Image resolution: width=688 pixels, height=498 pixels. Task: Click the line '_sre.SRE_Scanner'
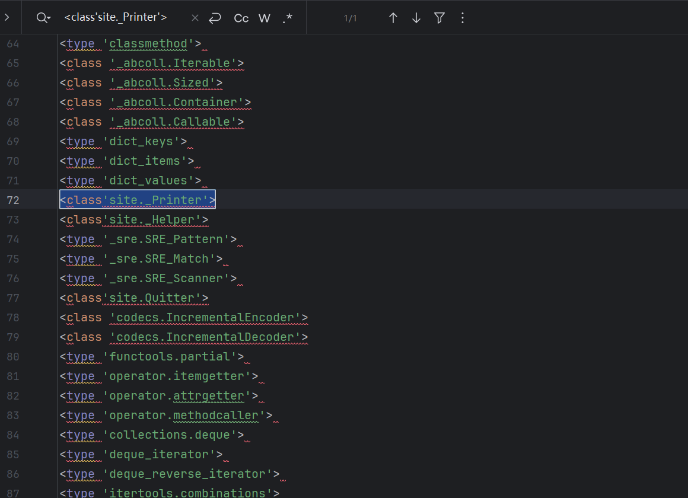pyautogui.click(x=148, y=278)
